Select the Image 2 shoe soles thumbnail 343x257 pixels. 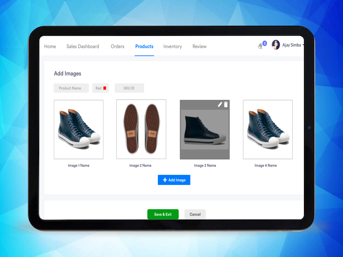click(x=141, y=130)
